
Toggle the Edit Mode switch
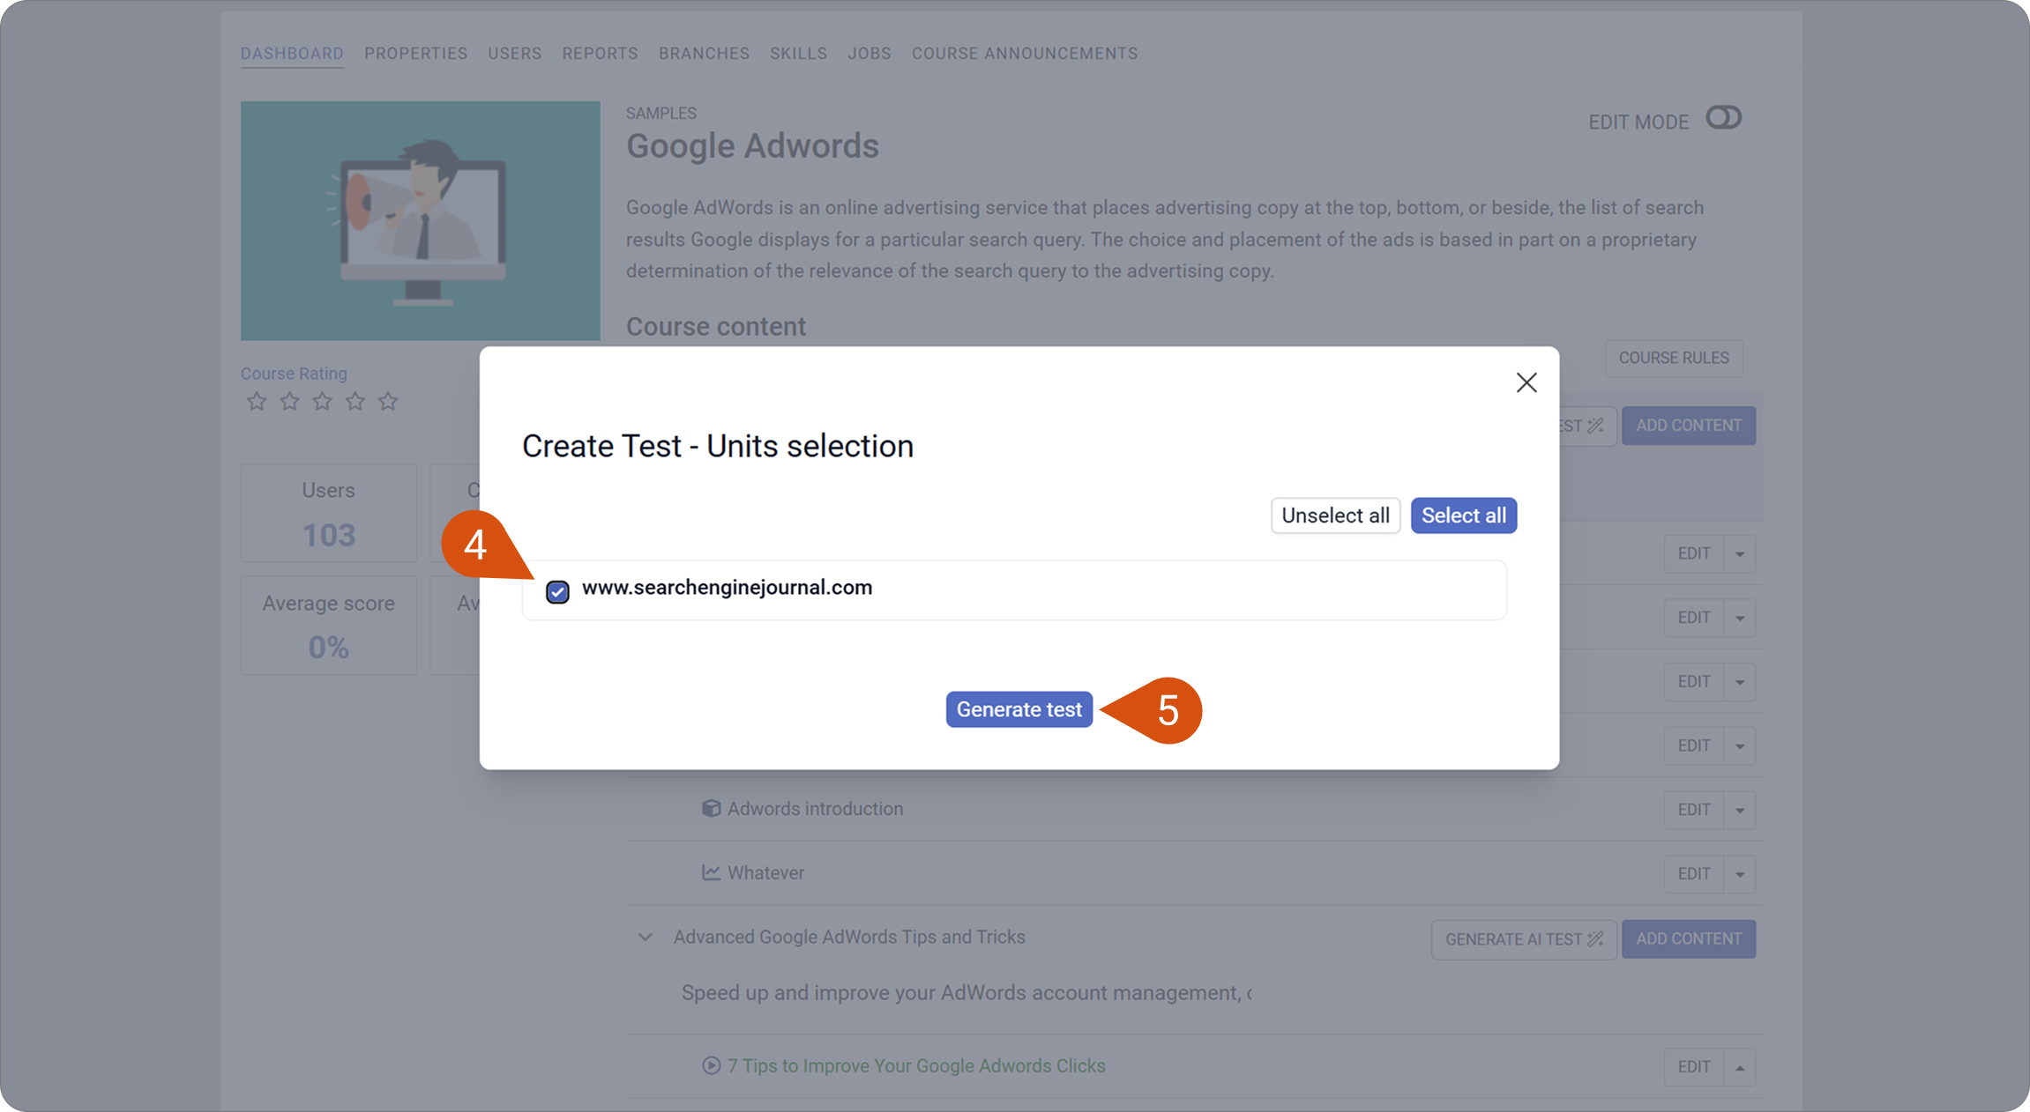click(x=1723, y=118)
